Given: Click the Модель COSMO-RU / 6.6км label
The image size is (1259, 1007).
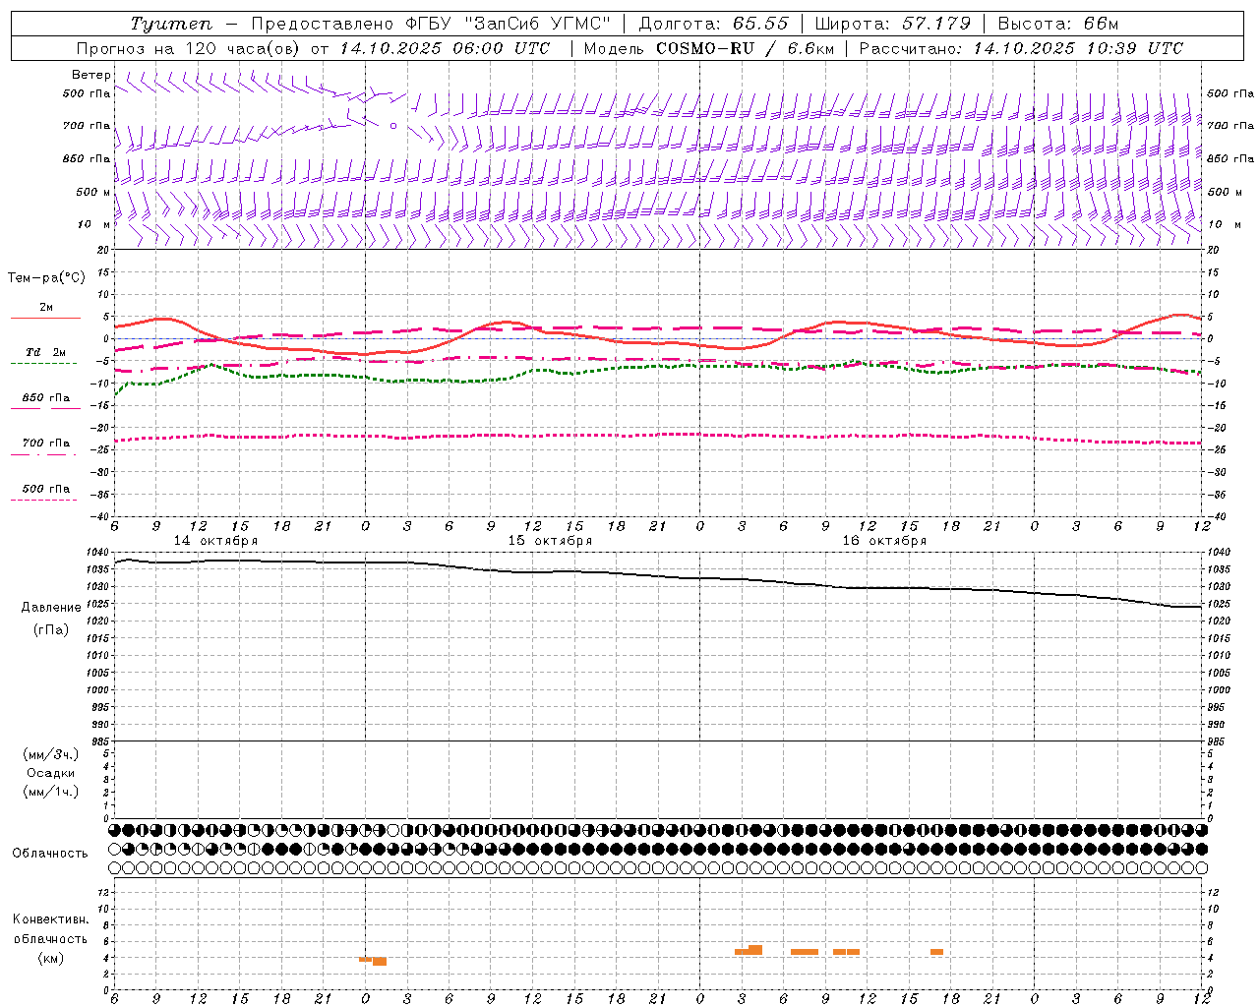Looking at the screenshot, I should coord(708,48).
